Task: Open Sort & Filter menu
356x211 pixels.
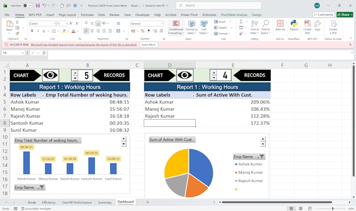Action: [254, 28]
